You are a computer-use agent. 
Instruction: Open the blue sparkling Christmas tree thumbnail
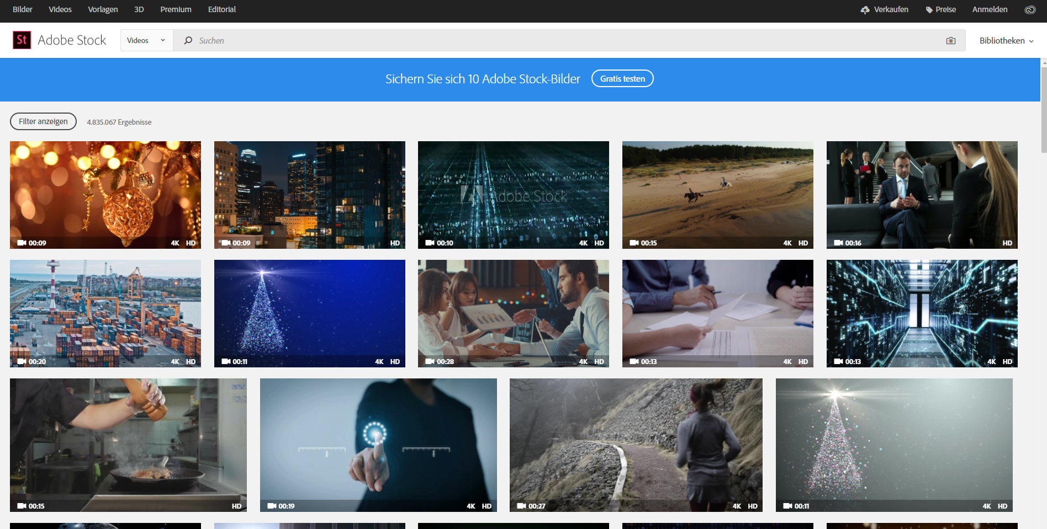click(x=310, y=313)
